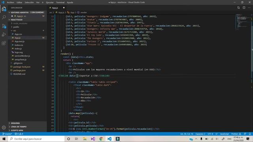Open Task View on taskbar
This screenshot has width=253, height=142.
[x=77, y=139]
